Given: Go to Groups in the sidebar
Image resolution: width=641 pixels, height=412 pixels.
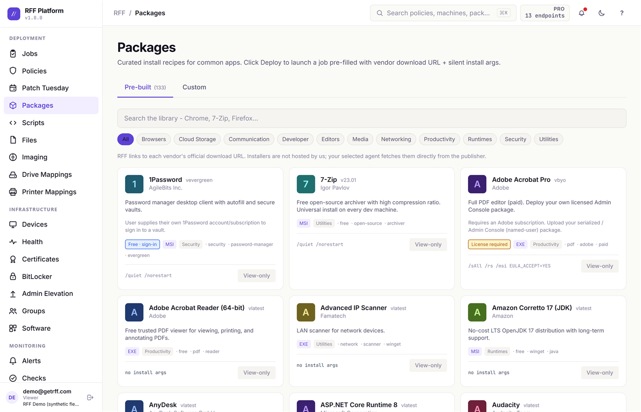Looking at the screenshot, I should (51, 311).
